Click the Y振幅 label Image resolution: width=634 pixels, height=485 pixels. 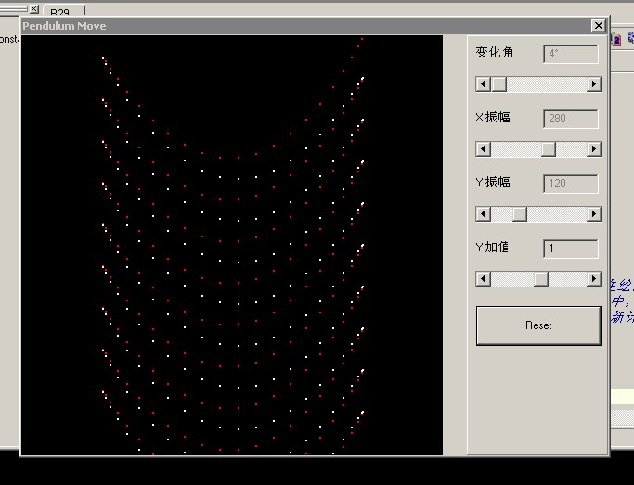(x=493, y=182)
